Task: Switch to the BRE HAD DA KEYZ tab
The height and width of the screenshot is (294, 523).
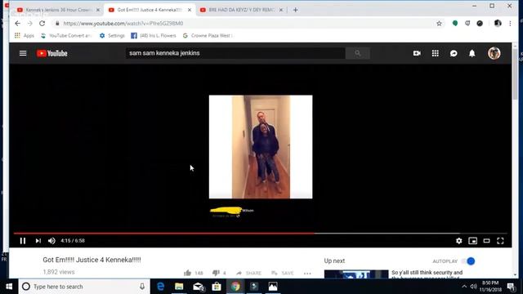Action: pos(241,10)
